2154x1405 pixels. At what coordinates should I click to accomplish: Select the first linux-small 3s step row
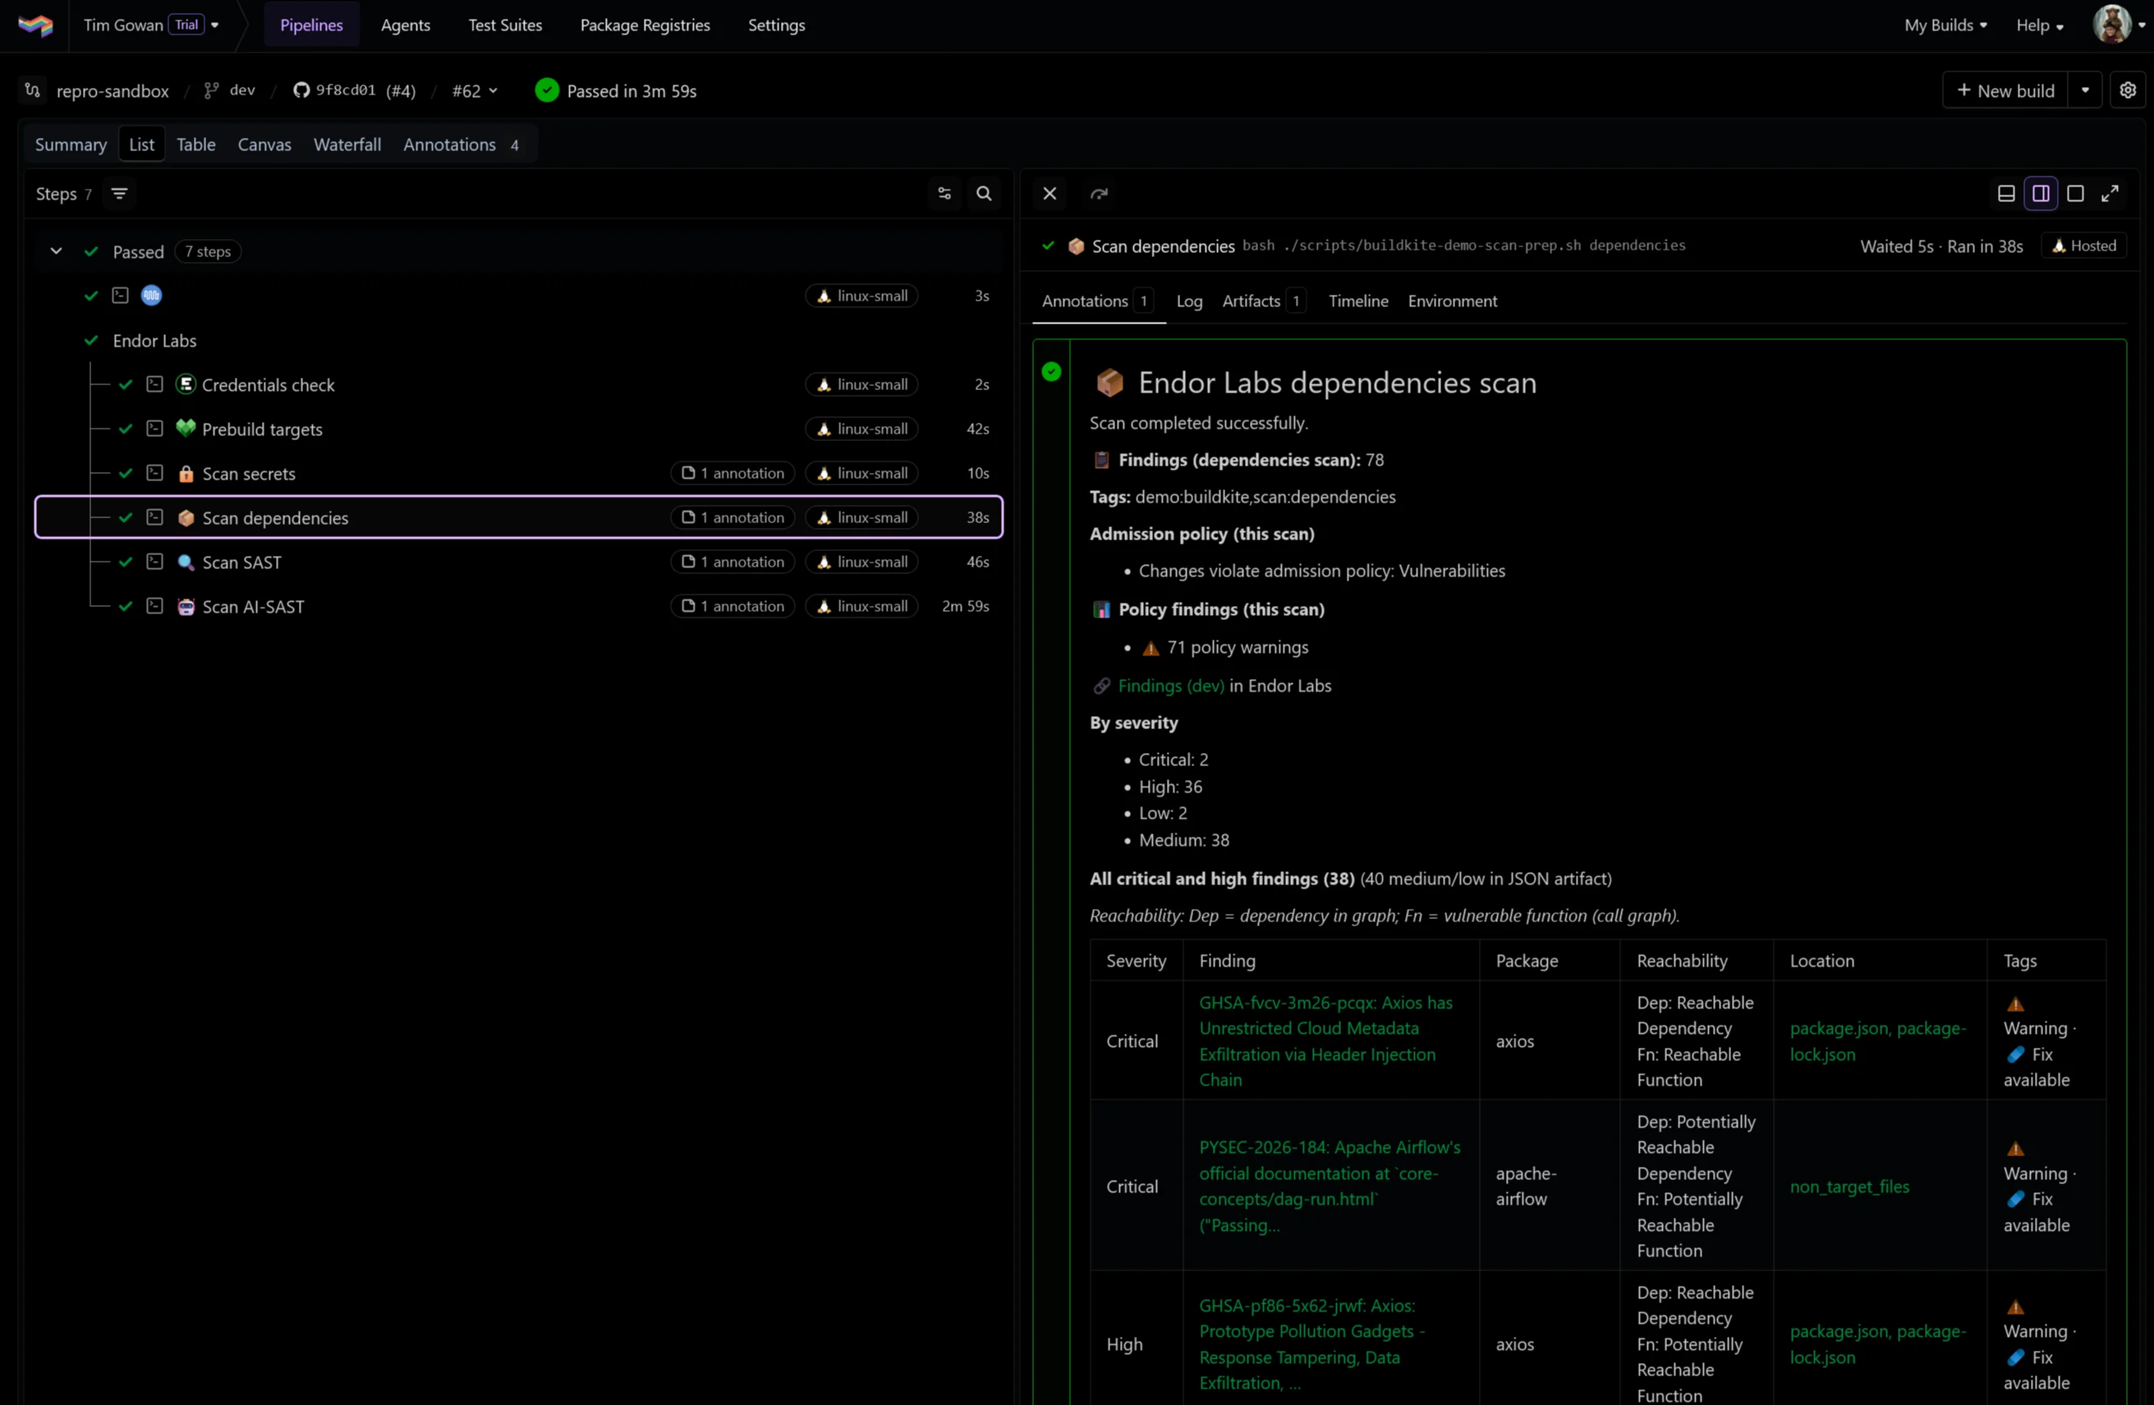click(x=519, y=296)
